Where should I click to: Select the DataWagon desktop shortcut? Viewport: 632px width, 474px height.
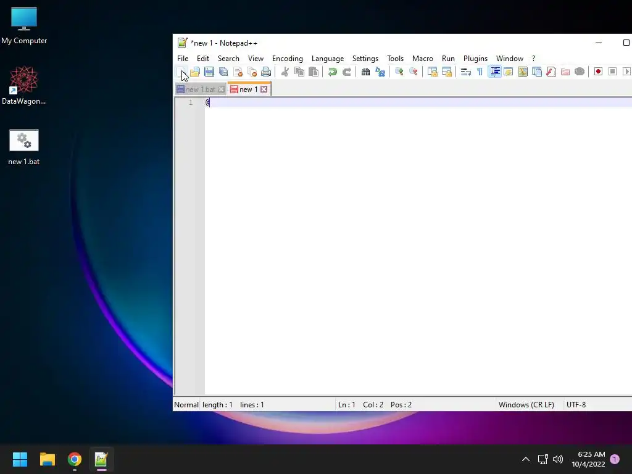tap(24, 85)
